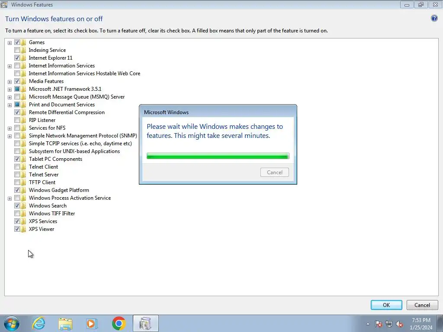
Task: Click the Windows Search folder icon
Action: 23,206
